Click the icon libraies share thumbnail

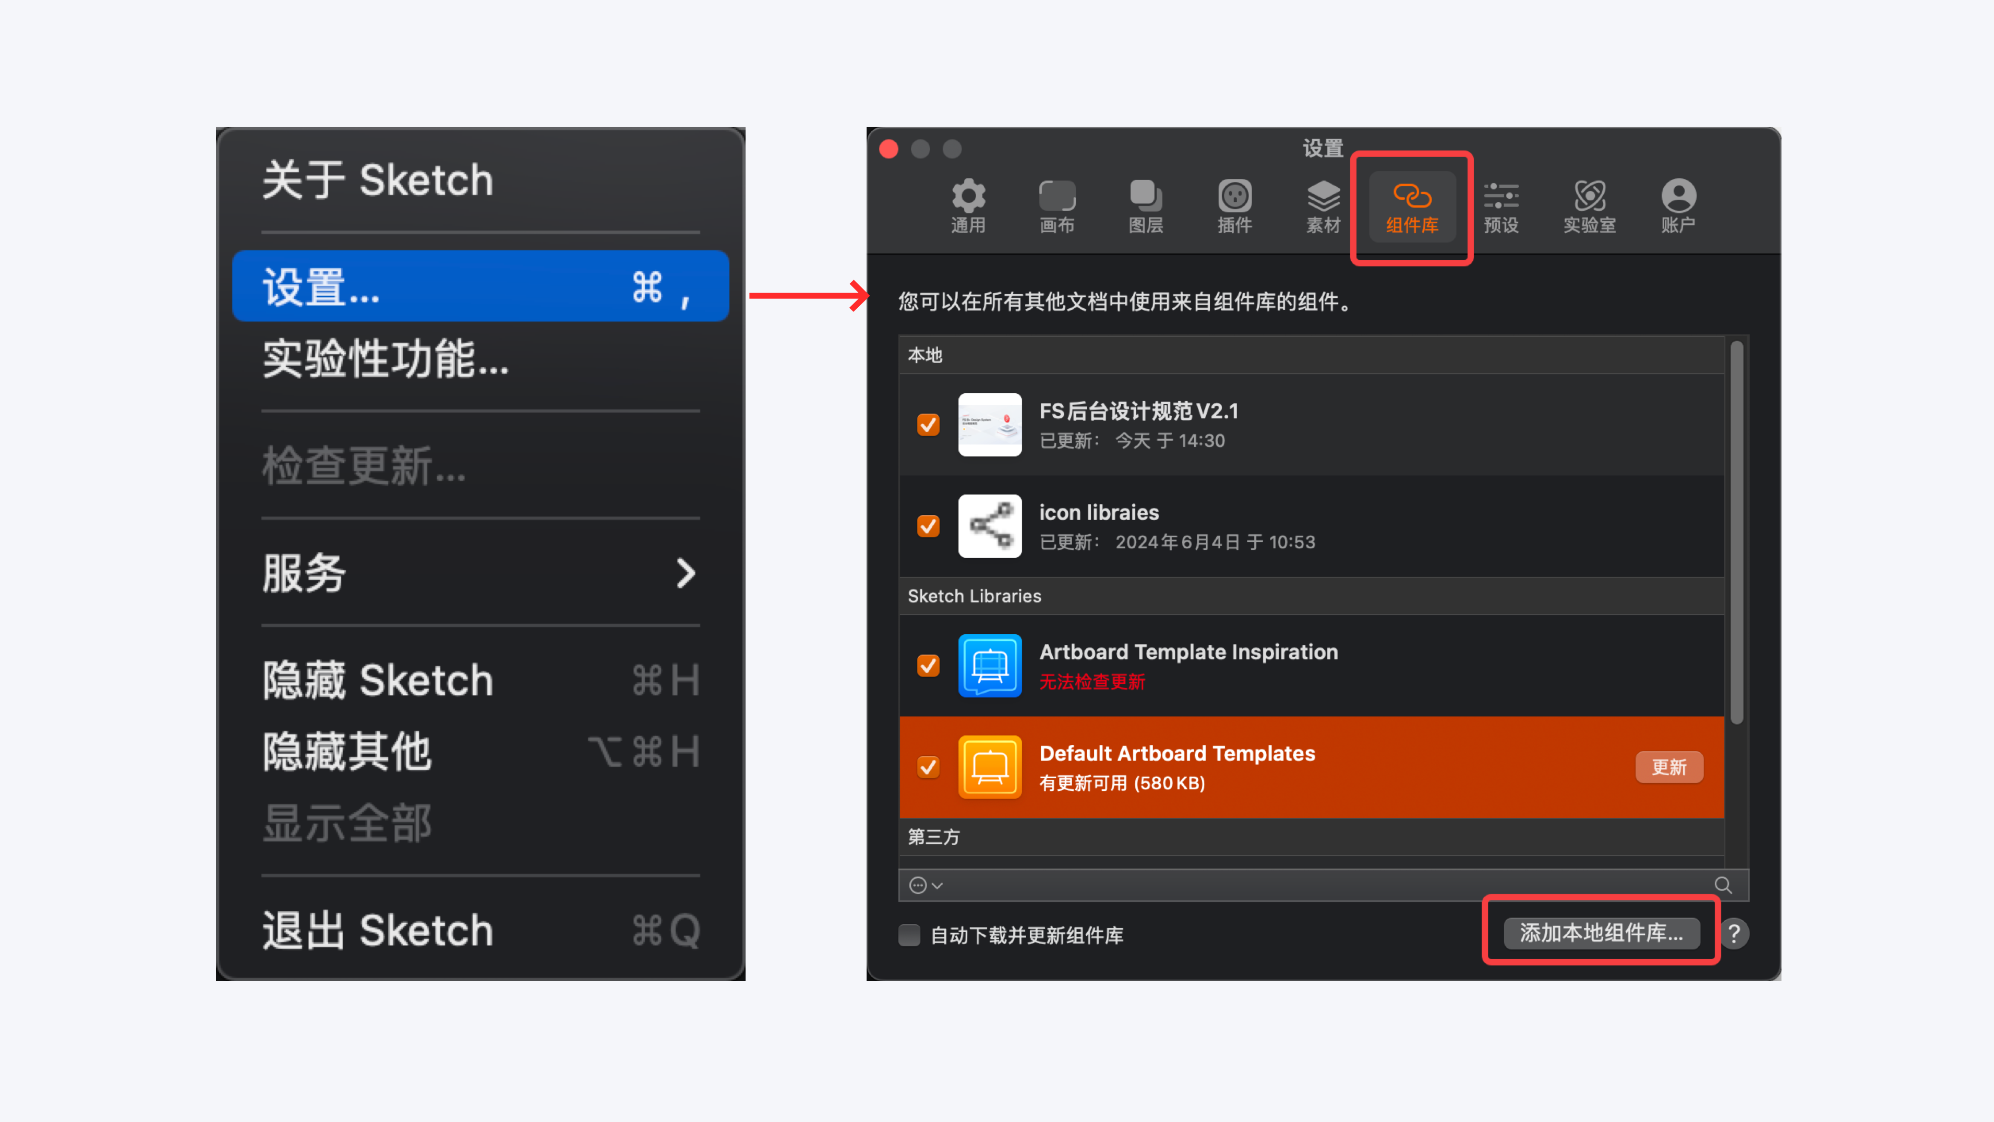[990, 525]
